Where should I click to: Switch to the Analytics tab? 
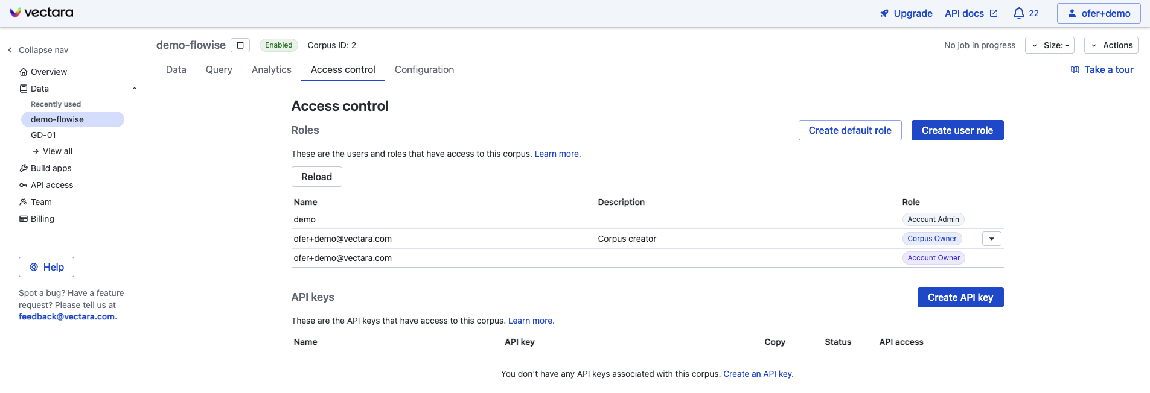(271, 70)
